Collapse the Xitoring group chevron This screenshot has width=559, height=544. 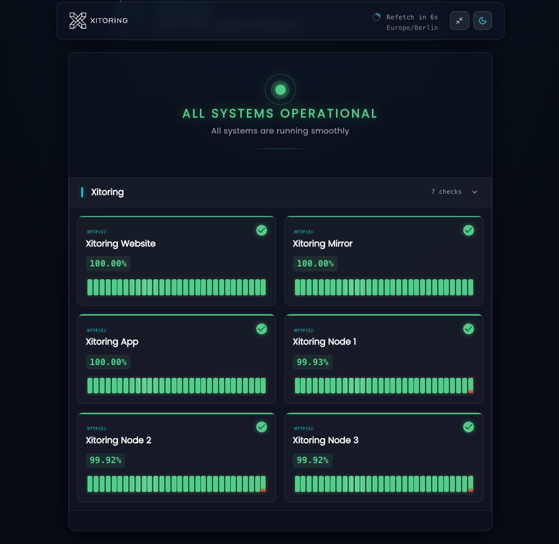[474, 192]
